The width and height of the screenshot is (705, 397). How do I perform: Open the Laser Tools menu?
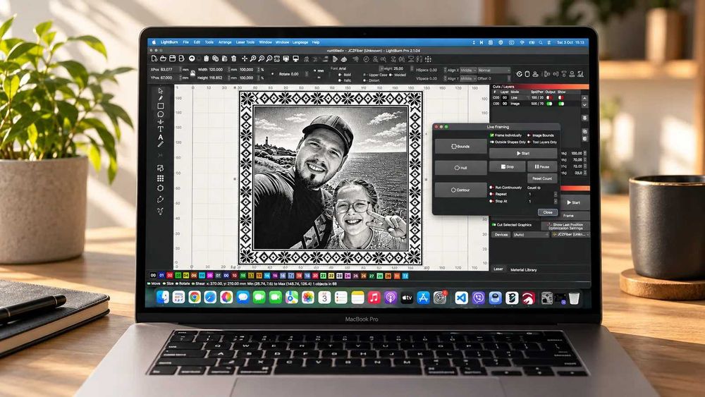pos(245,42)
